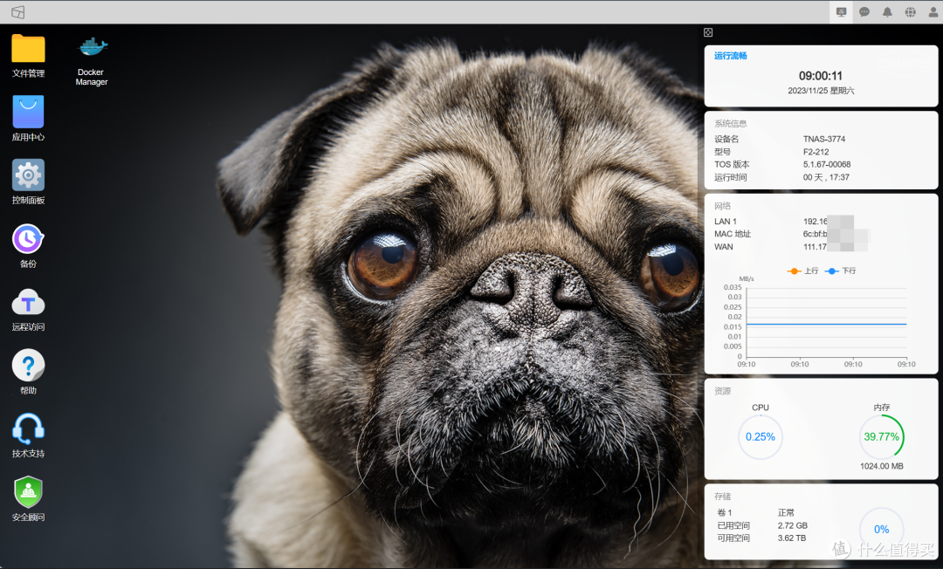Open the user account icon in top bar
The image size is (943, 569).
tap(933, 12)
